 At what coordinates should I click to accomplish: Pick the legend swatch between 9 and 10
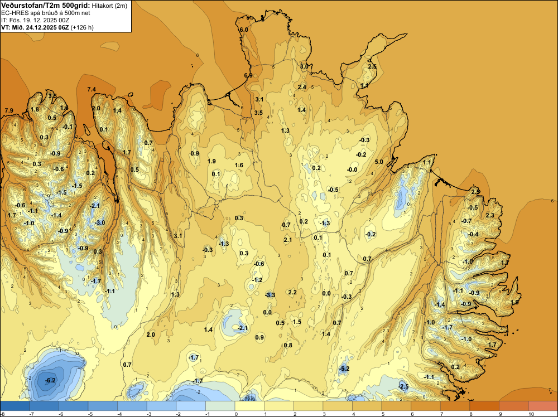click(514, 406)
